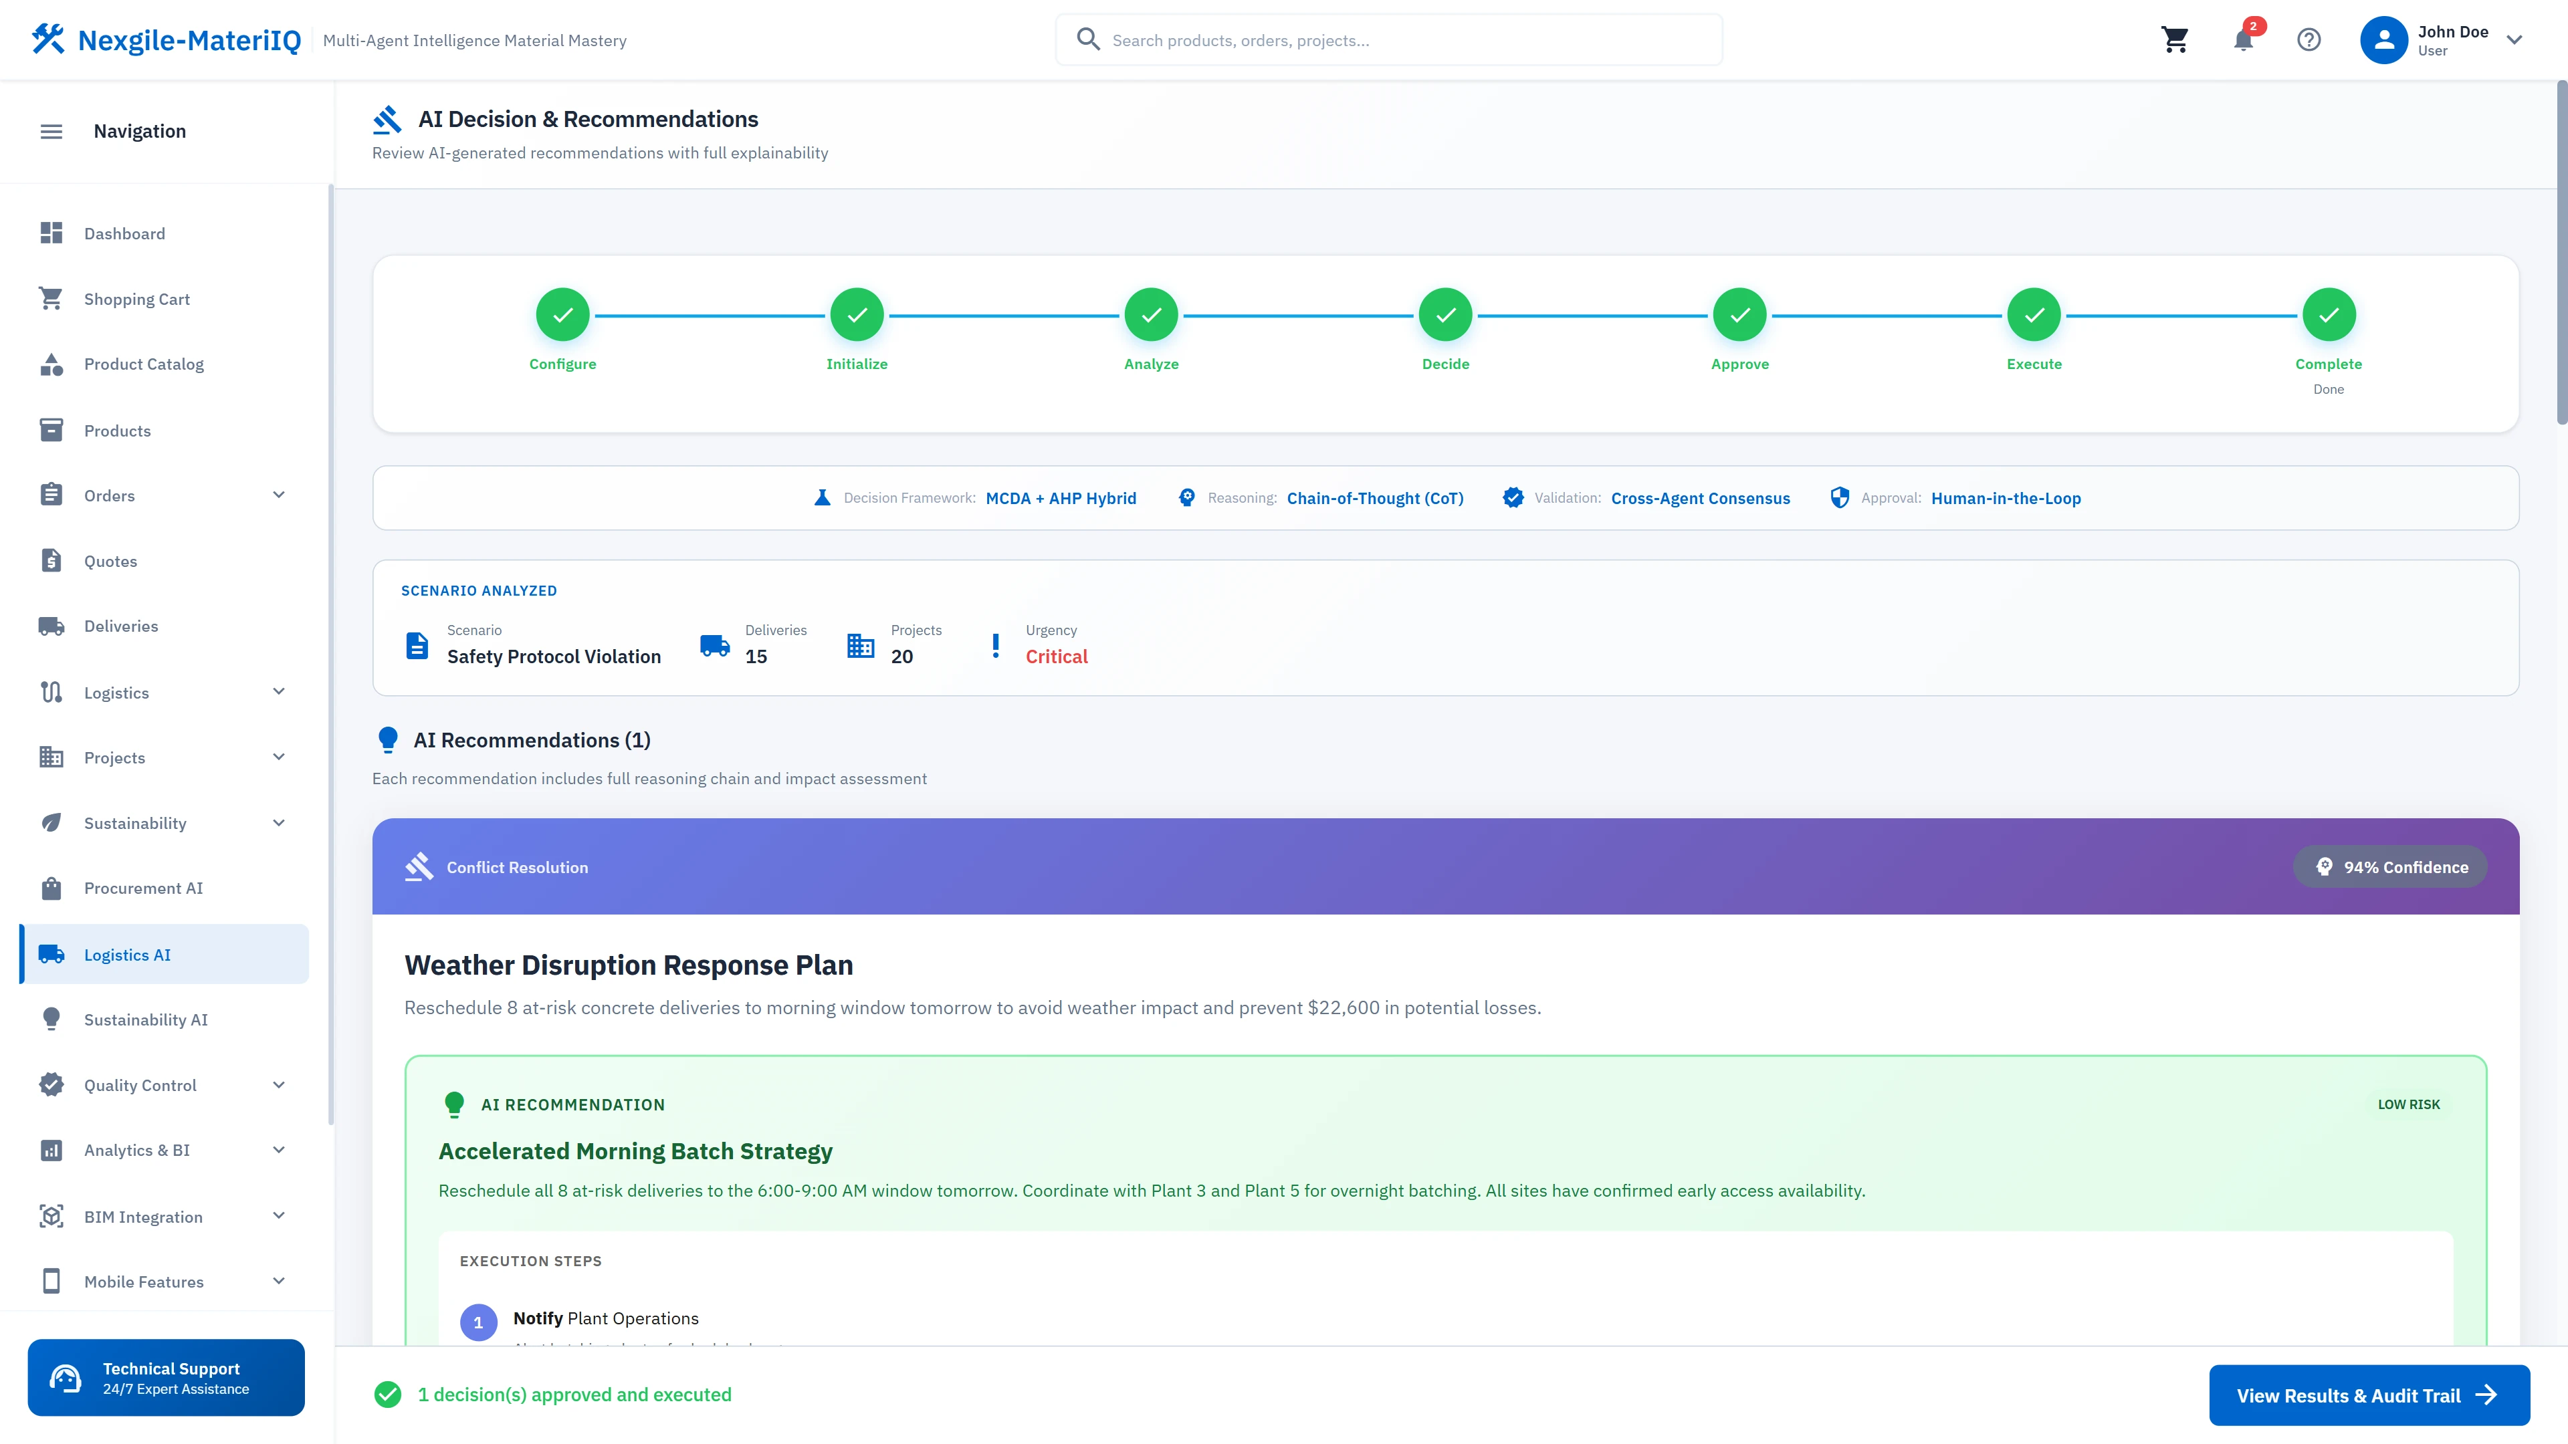Select the Product Catalog icon
Screen dimensions: 2568x1444
click(52, 364)
